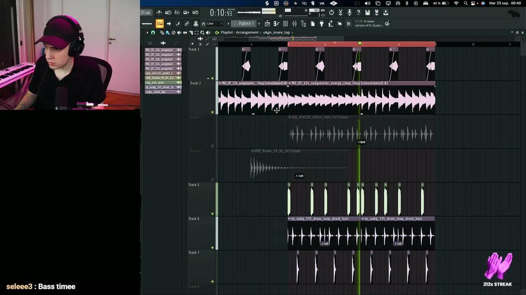
Task: Toggle playlist magnet snap icon
Action: (x=153, y=32)
